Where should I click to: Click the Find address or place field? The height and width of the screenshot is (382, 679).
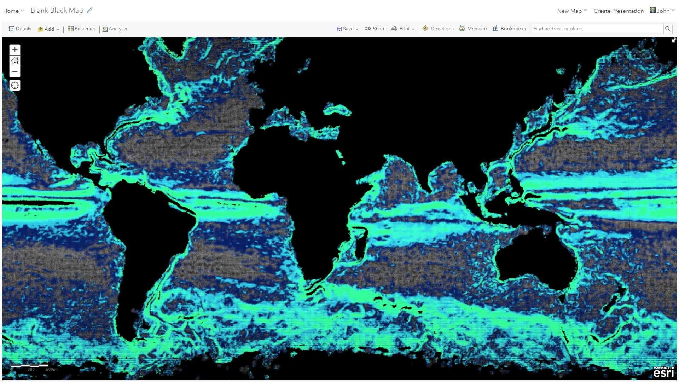pyautogui.click(x=597, y=29)
